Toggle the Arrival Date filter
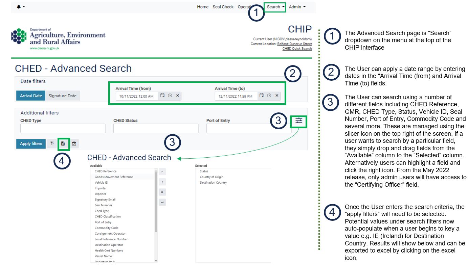The height and width of the screenshot is (265, 468). click(x=31, y=96)
